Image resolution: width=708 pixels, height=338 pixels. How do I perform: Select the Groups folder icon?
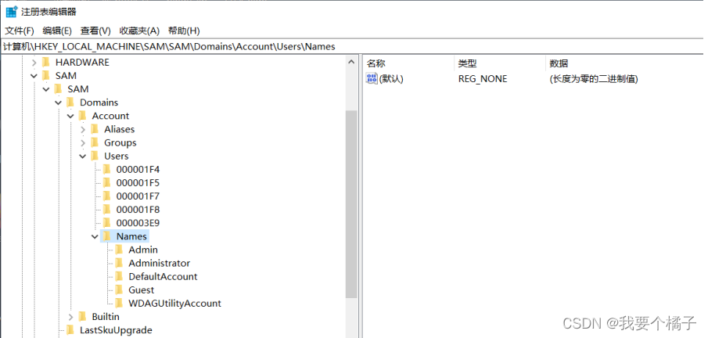click(x=95, y=142)
